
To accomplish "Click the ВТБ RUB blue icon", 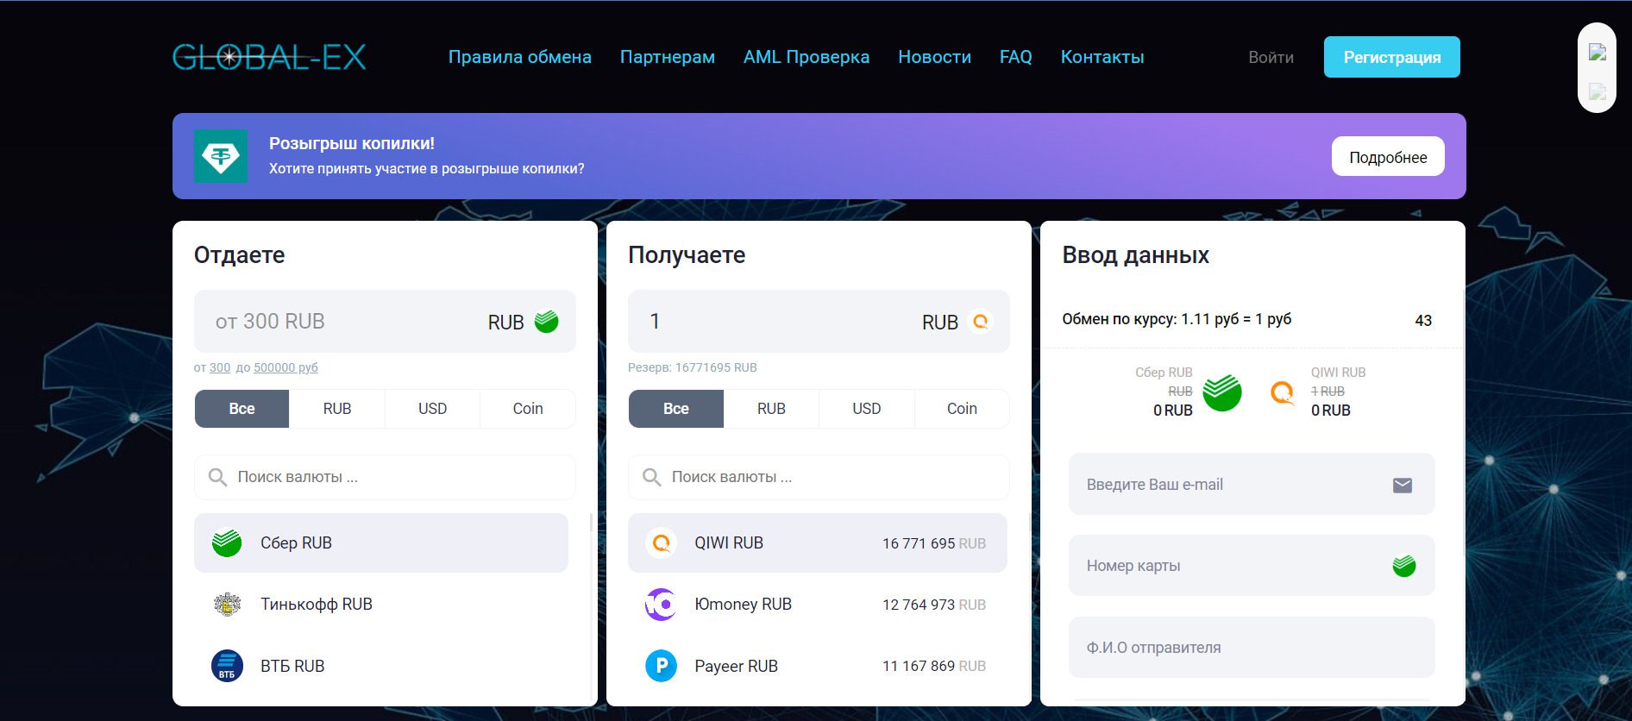I will coord(227,666).
